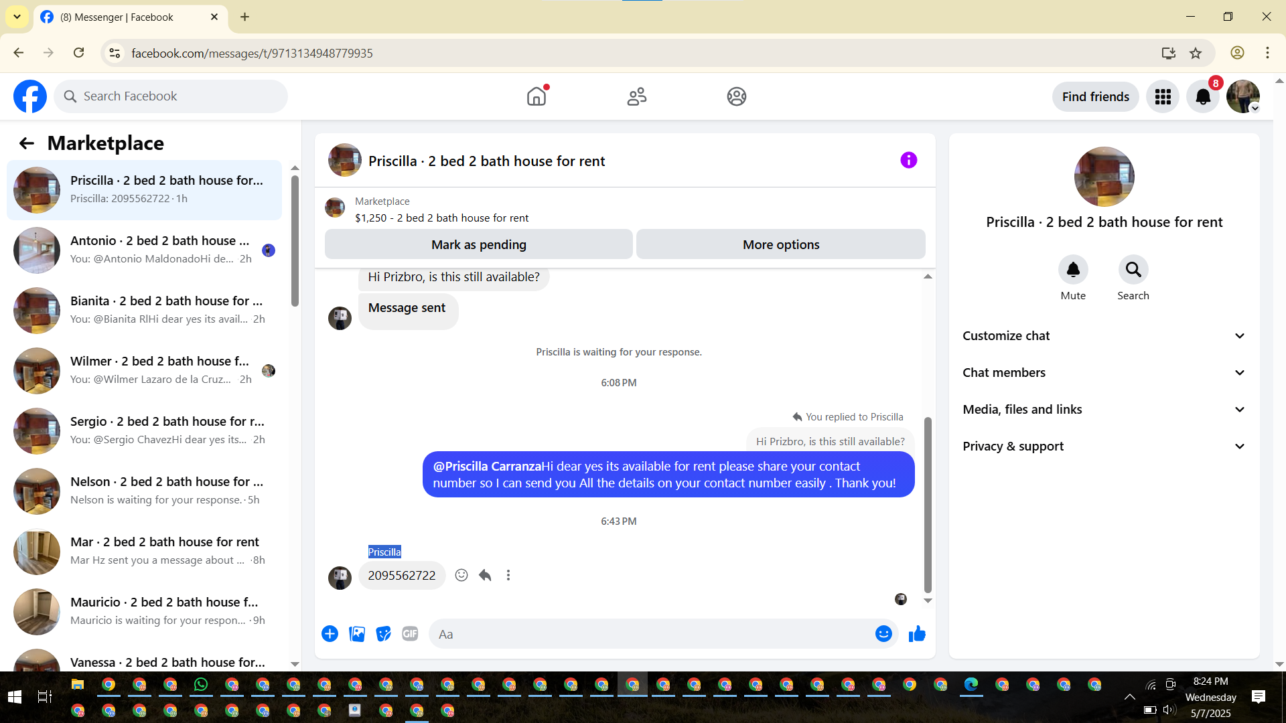Mute this conversation with bell icon

(x=1072, y=270)
